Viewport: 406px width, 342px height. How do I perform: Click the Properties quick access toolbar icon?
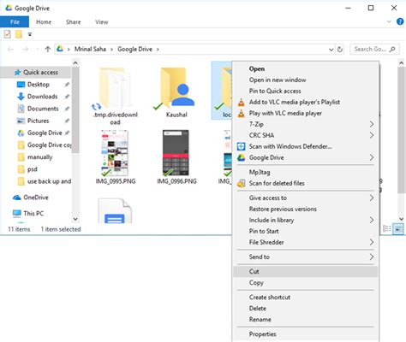8,34
